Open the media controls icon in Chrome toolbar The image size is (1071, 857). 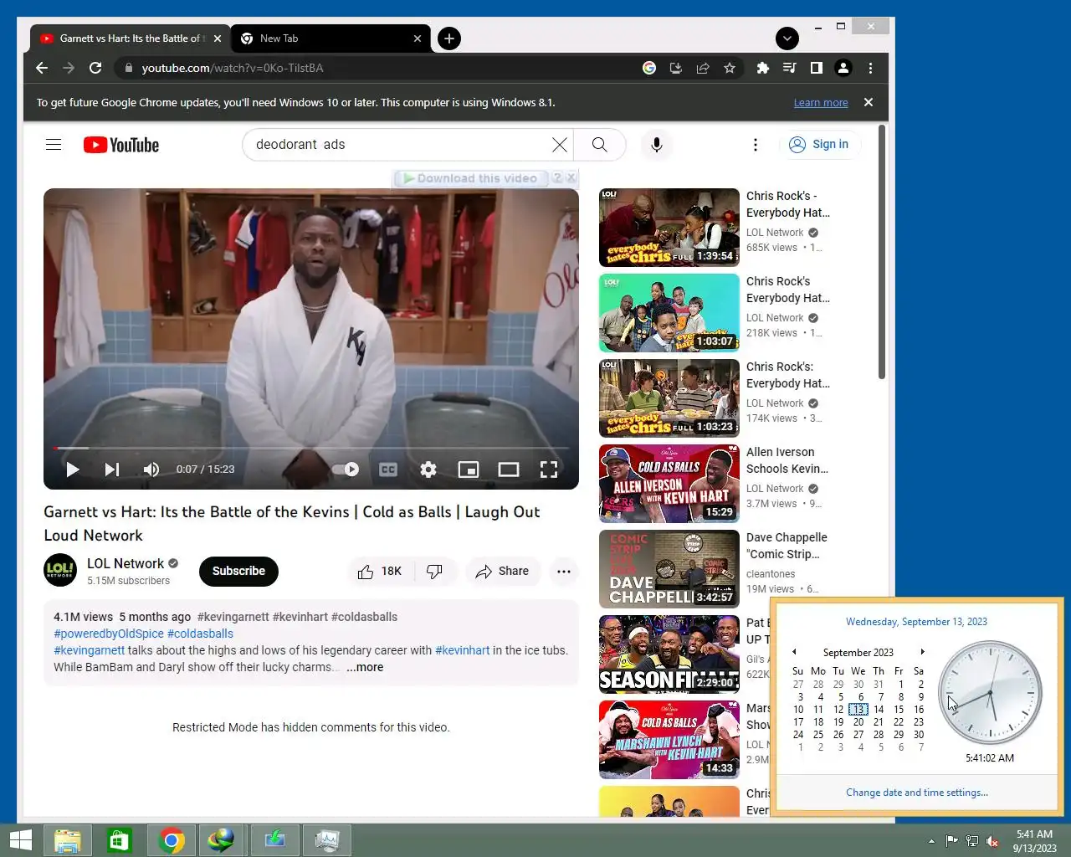(789, 68)
